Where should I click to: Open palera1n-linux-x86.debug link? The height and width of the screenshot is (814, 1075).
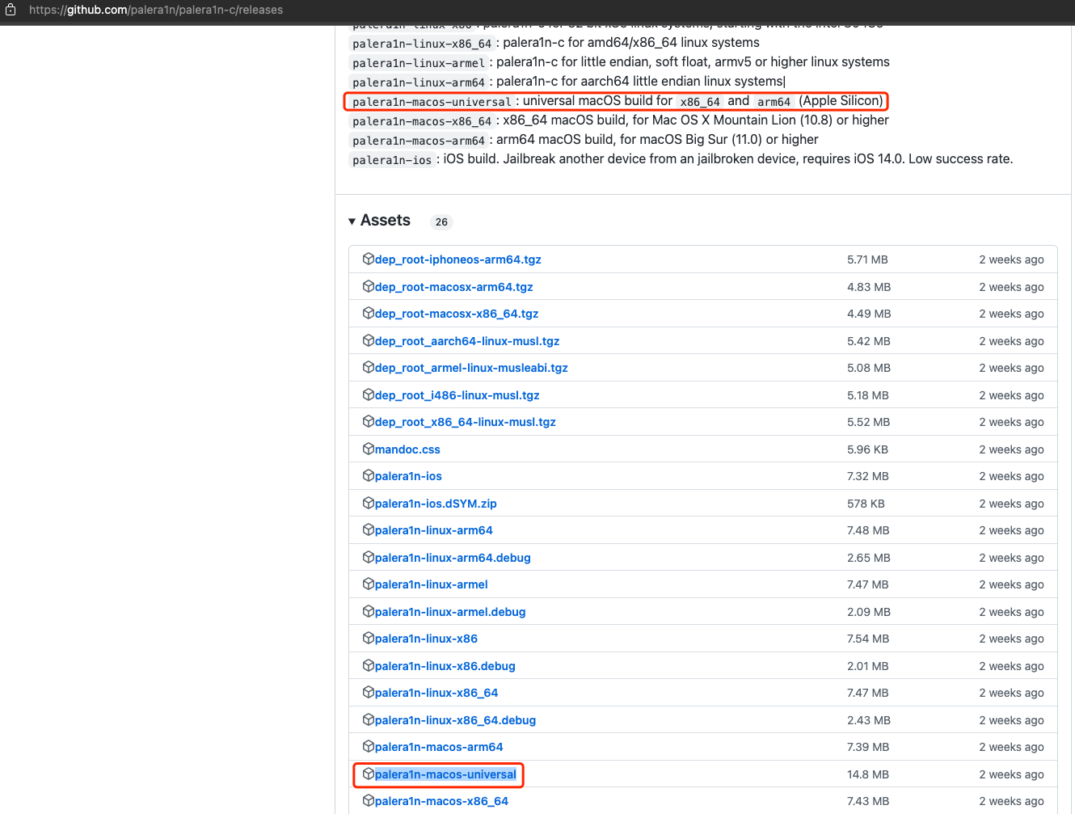pos(445,666)
